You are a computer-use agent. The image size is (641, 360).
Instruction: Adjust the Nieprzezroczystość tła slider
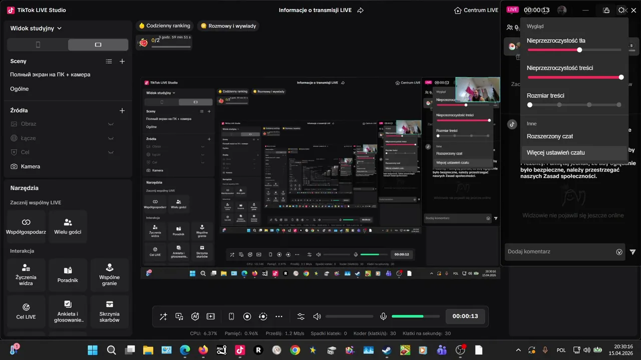[x=574, y=50]
